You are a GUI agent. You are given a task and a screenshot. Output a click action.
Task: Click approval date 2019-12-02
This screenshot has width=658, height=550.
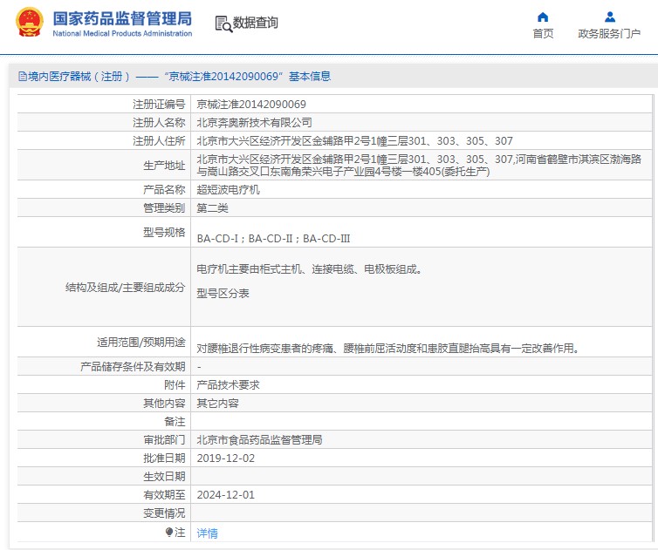[226, 458]
